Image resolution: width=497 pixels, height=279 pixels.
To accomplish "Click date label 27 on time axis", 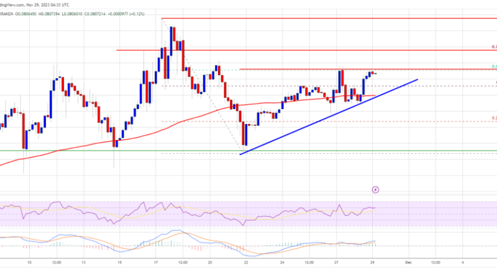I will pyautogui.click(x=336, y=262).
